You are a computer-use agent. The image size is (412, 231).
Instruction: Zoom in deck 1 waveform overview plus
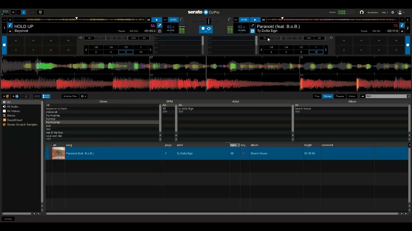10,20
